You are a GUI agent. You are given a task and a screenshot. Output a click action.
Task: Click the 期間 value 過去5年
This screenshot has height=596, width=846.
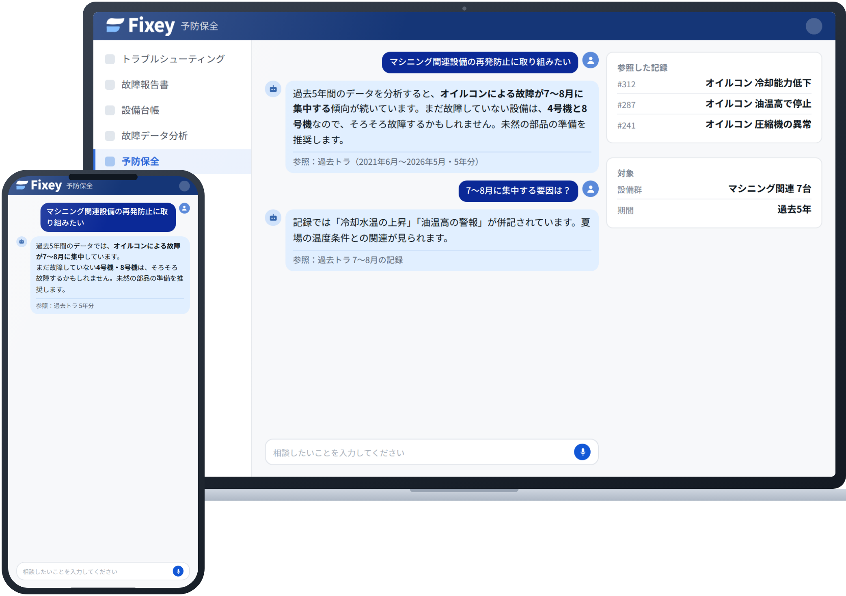pos(794,209)
